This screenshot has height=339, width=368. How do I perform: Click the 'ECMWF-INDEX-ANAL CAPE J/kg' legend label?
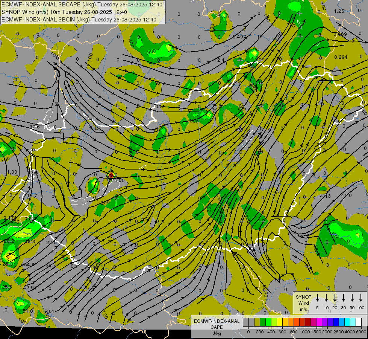(217, 327)
